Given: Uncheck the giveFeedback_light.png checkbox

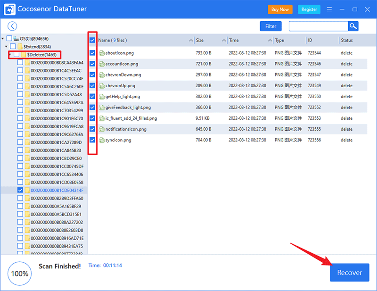Looking at the screenshot, I should [92, 108].
